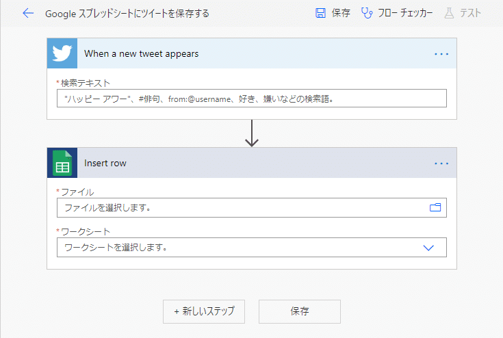Click the ファイルを選択します text field

(240, 207)
